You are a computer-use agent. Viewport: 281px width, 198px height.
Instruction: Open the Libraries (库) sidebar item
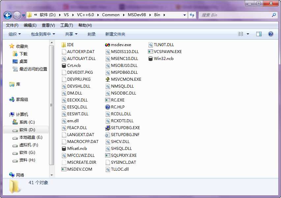[x=15, y=84]
